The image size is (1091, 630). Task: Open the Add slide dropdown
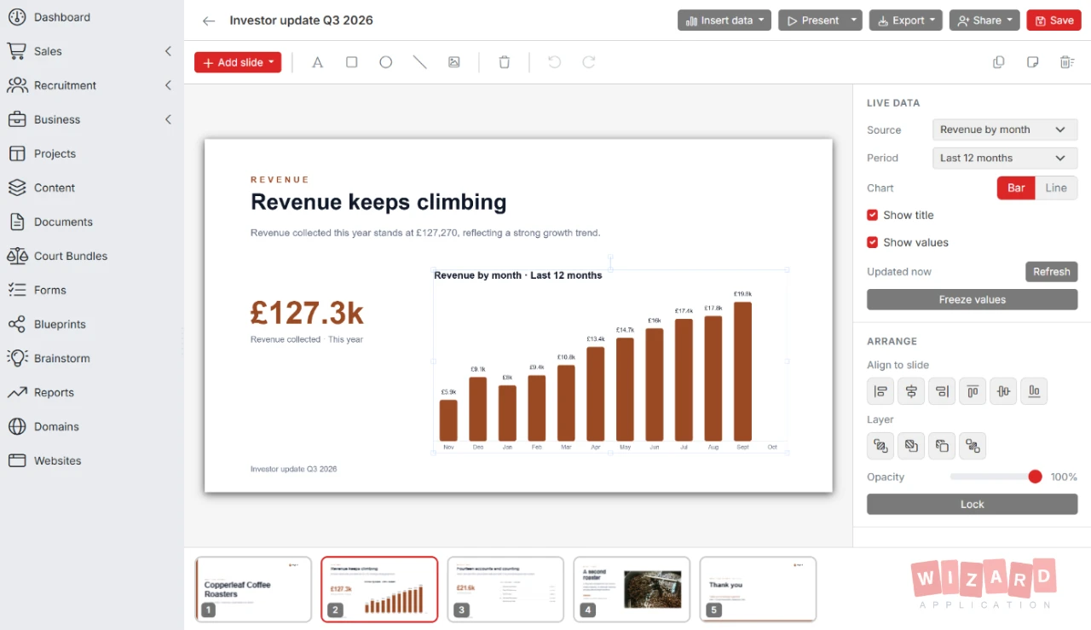[238, 62]
